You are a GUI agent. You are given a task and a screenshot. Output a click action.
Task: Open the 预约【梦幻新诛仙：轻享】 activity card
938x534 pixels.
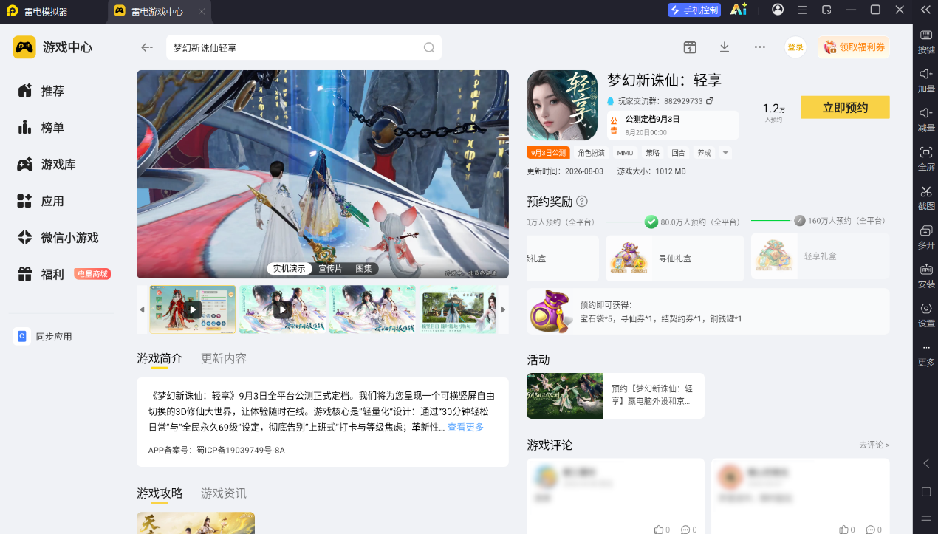[x=615, y=396]
